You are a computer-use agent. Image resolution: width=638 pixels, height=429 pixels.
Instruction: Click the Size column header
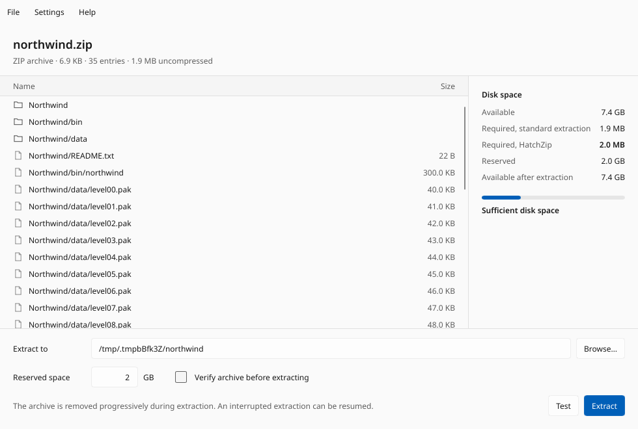(x=448, y=86)
